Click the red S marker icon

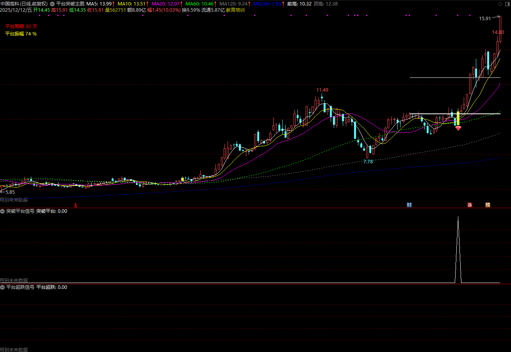76,205
